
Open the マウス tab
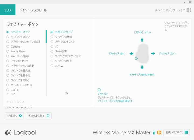(x=8, y=10)
